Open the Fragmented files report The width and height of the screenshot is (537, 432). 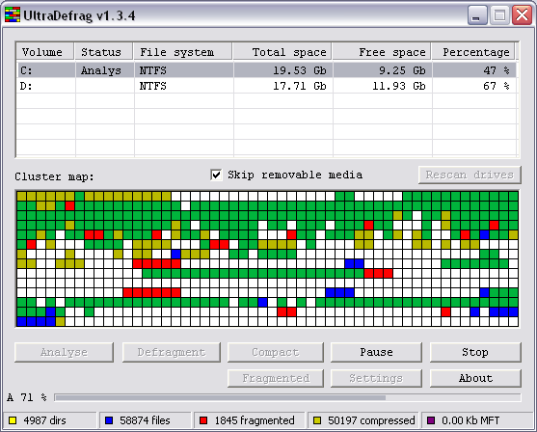276,378
